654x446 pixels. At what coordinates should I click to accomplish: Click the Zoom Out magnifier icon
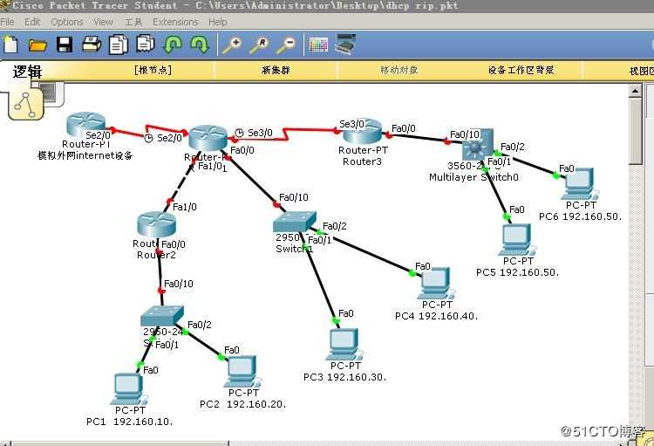[286, 45]
